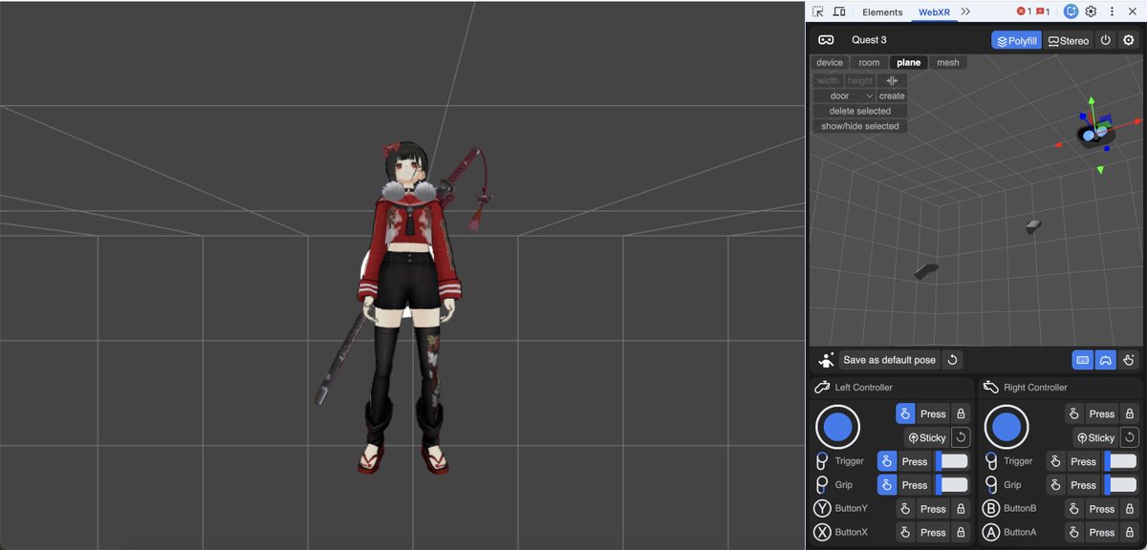Viewport: 1147px width, 550px height.
Task: Toggle Left Controller Grip touch icon
Action: [x=887, y=485]
